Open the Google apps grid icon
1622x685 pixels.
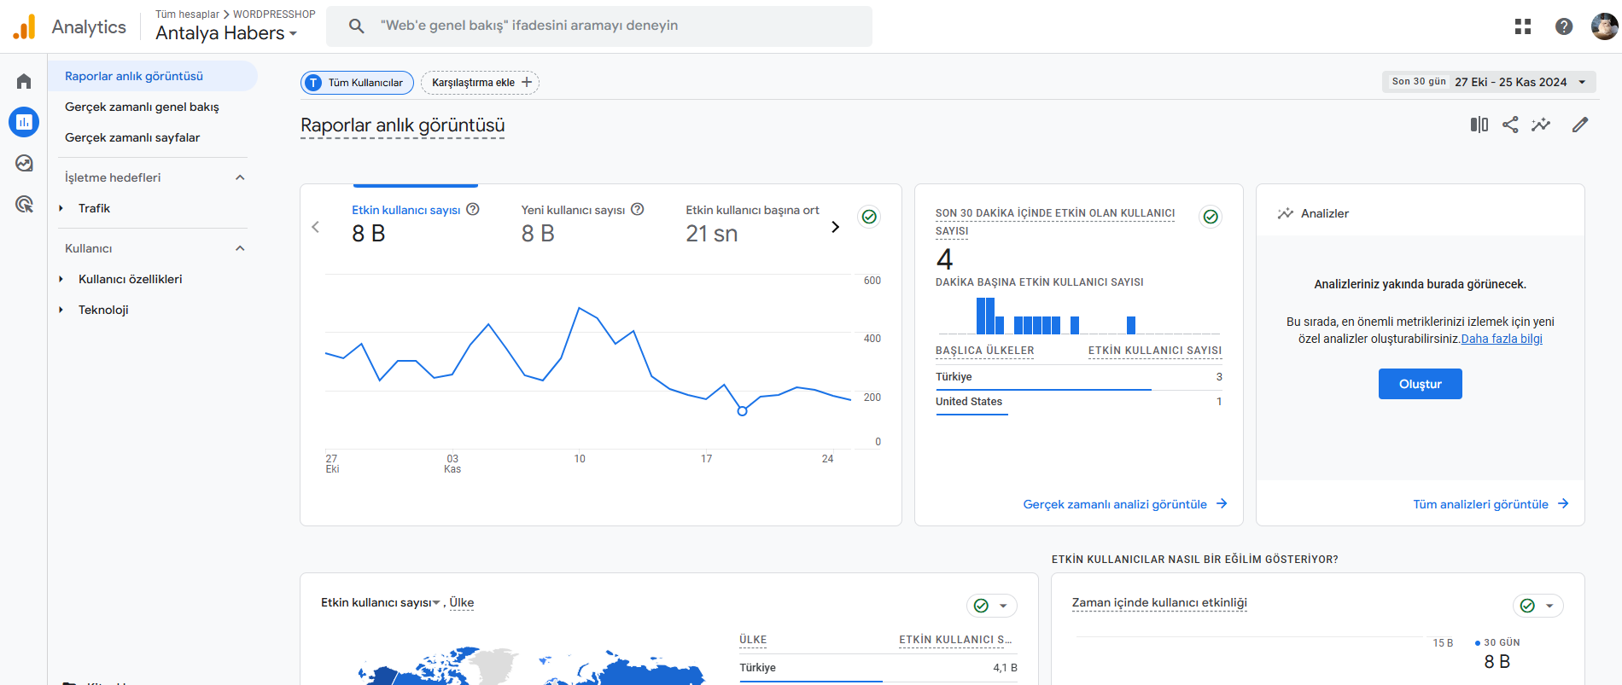coord(1523,26)
